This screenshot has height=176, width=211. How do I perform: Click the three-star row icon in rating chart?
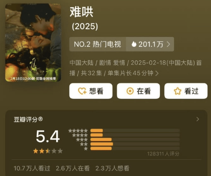click(x=82, y=139)
